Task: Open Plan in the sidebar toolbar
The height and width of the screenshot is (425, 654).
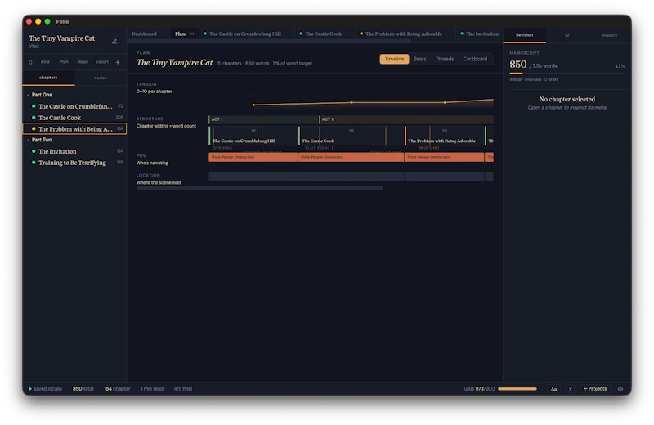Action: 64,62
